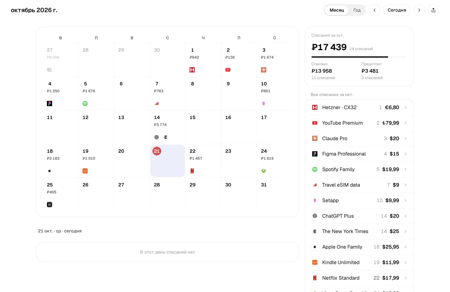Select the Claude icon on October 3
The height and width of the screenshot is (292, 450).
point(264,70)
